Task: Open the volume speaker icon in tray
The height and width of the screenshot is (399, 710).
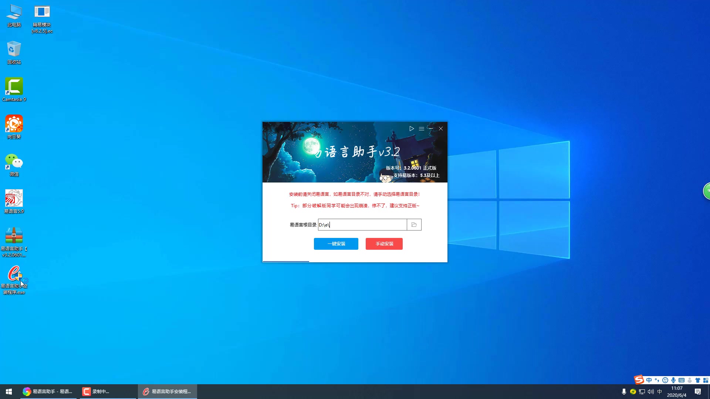Action: [x=651, y=392]
